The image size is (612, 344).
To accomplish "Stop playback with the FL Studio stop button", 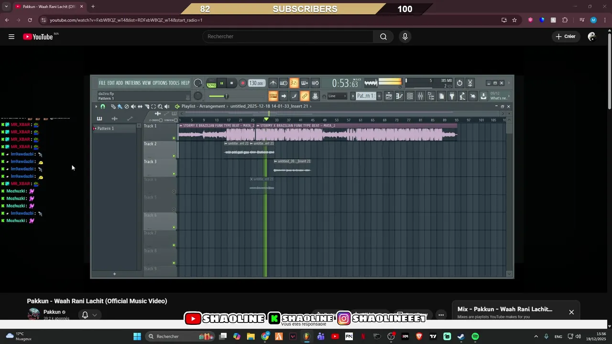I will pos(231,83).
